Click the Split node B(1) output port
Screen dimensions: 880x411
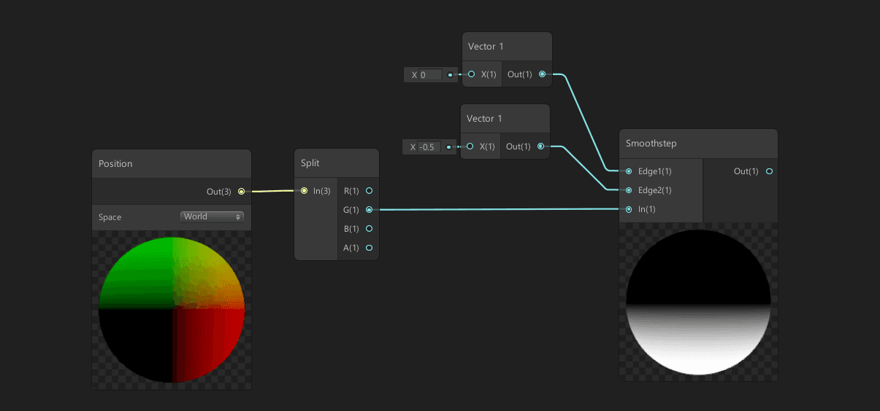[x=369, y=229]
